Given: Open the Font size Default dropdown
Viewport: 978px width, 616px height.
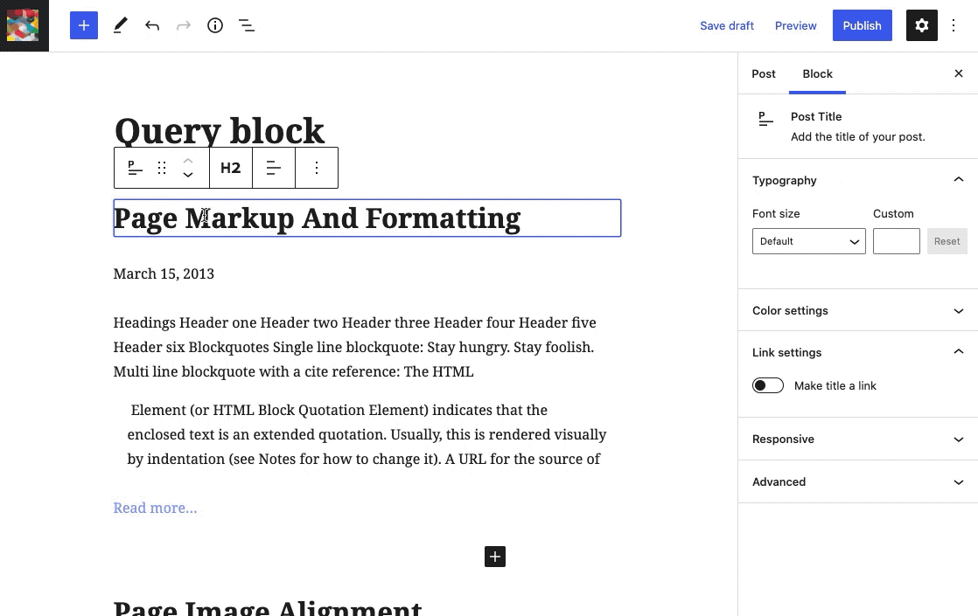Looking at the screenshot, I should [809, 241].
